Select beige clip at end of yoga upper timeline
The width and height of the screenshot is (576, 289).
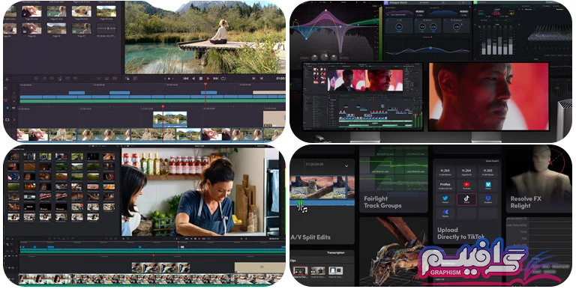pos(269,92)
